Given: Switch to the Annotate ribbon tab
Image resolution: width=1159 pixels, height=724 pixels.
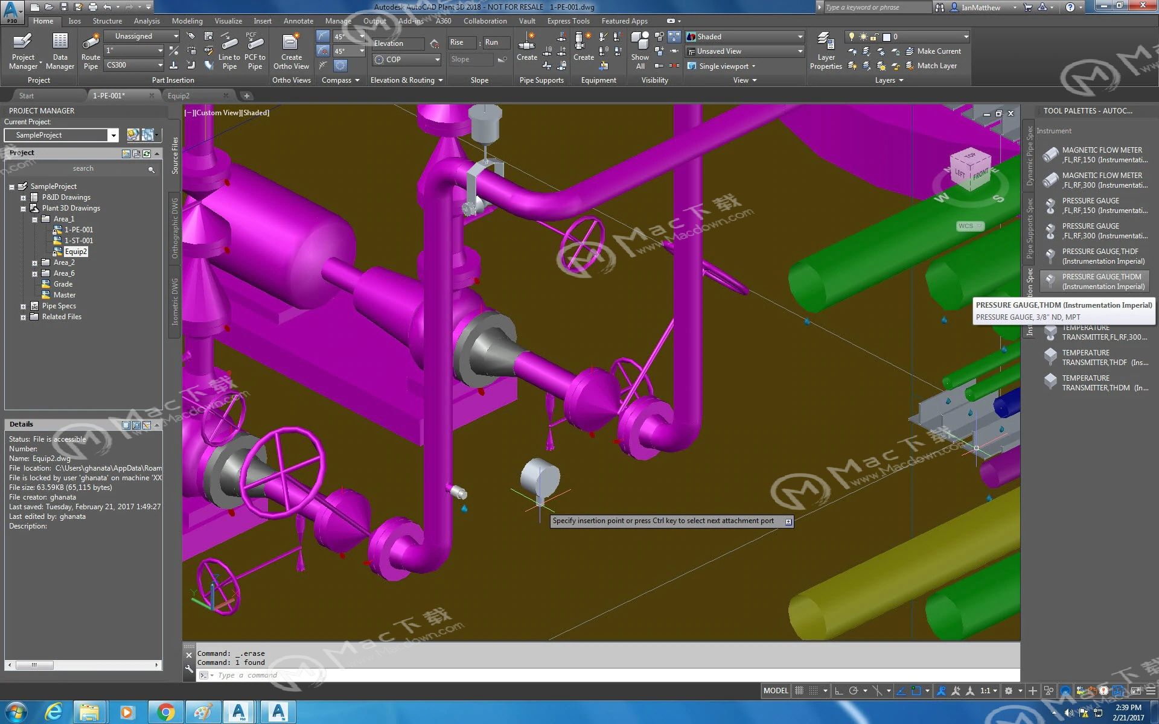Looking at the screenshot, I should click(x=298, y=21).
